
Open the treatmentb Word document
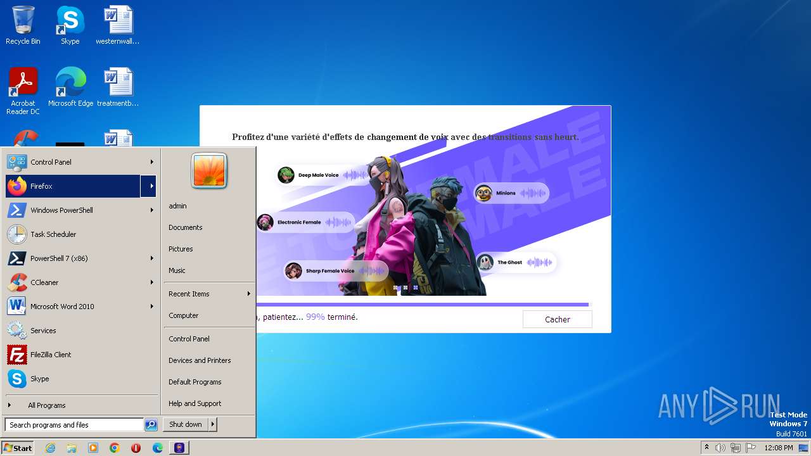[x=118, y=87]
